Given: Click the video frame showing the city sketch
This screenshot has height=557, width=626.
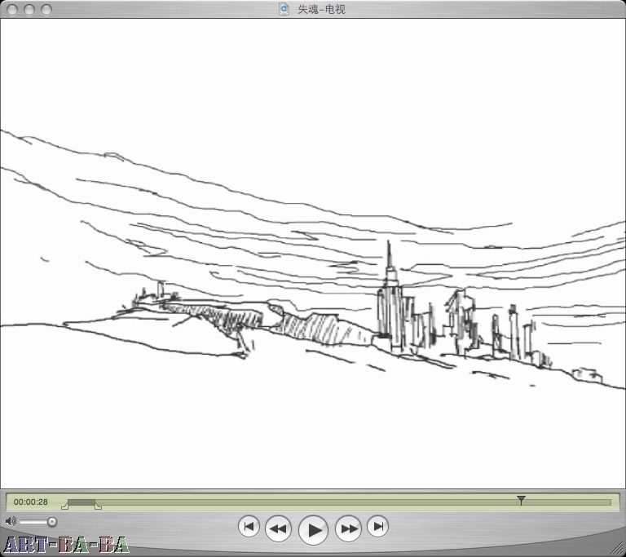Looking at the screenshot, I should click(313, 253).
